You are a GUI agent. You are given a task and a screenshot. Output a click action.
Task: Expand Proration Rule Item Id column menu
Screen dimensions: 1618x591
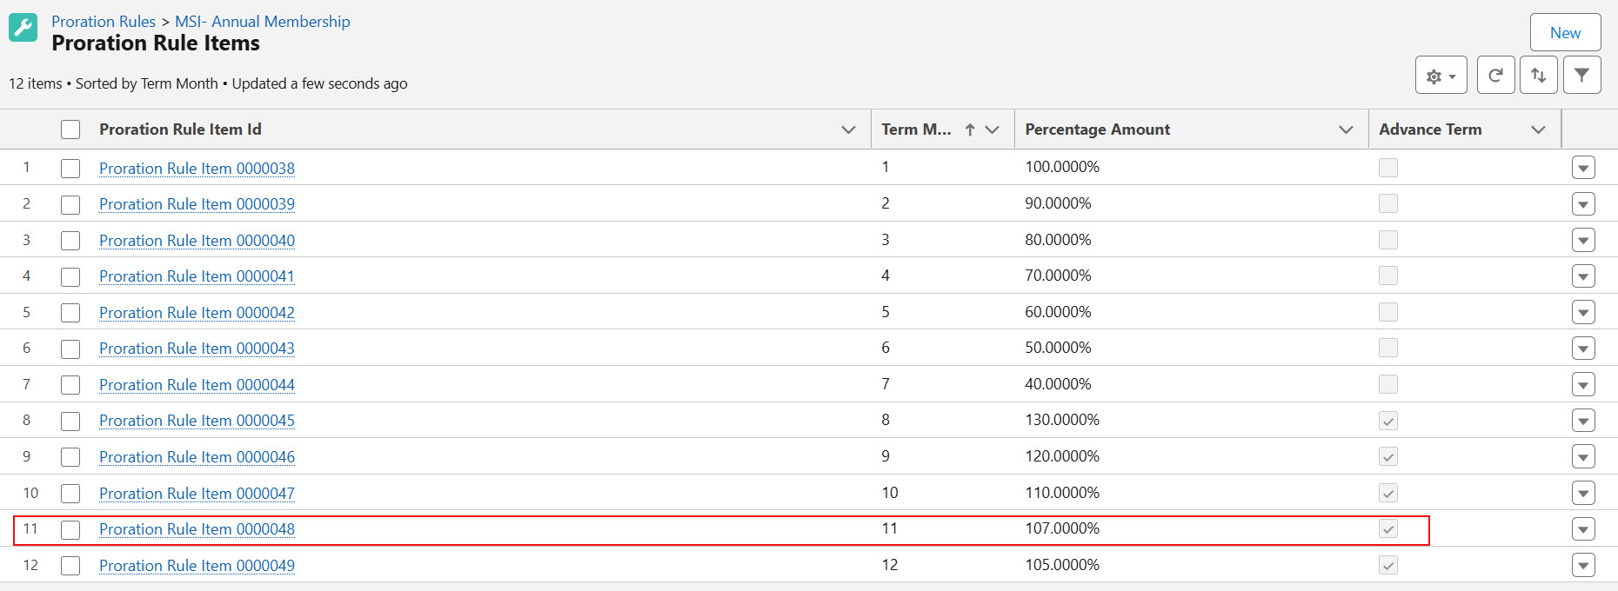848,129
